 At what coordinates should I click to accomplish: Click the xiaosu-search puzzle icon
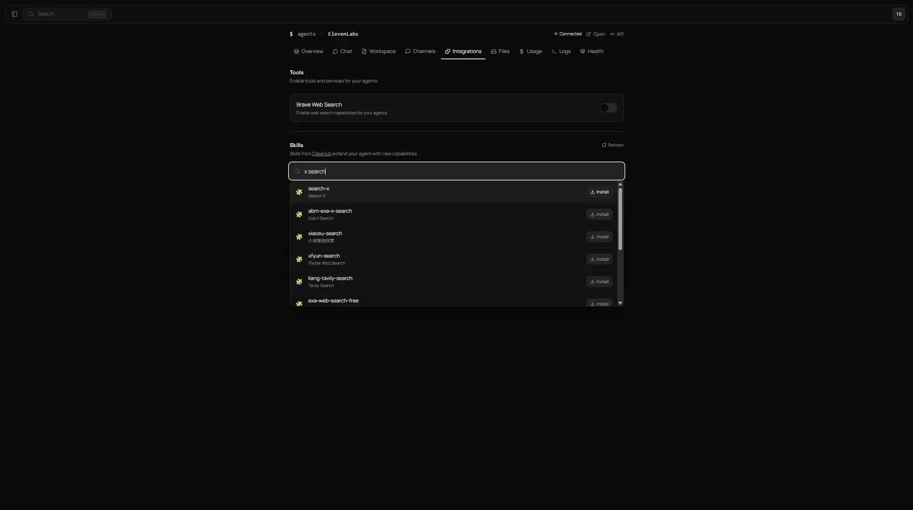point(299,237)
